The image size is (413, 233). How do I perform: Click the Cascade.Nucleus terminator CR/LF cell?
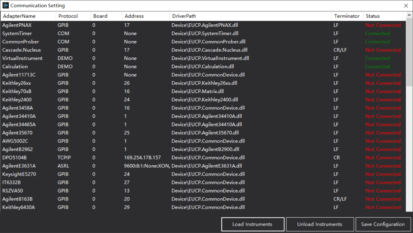pos(340,50)
